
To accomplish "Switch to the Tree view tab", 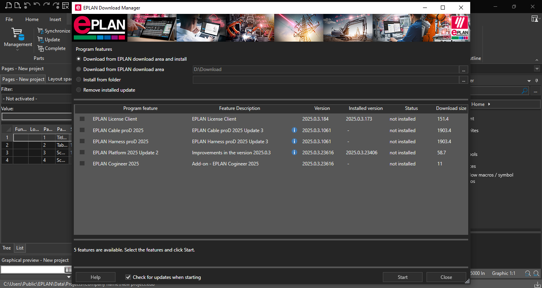I will (x=7, y=248).
